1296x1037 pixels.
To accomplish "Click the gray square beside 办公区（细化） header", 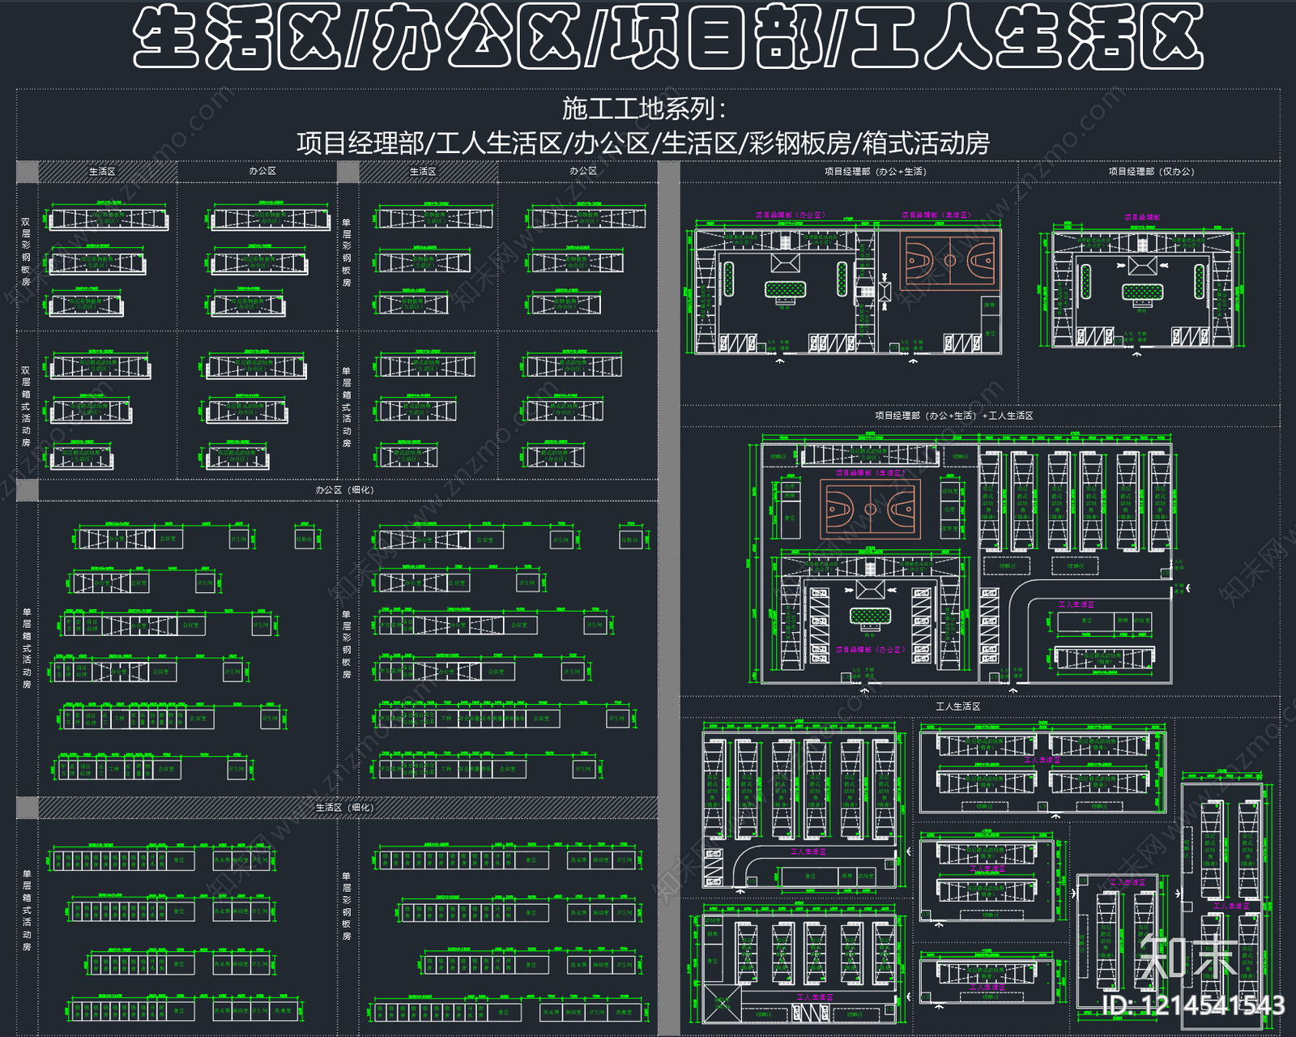I will [27, 490].
